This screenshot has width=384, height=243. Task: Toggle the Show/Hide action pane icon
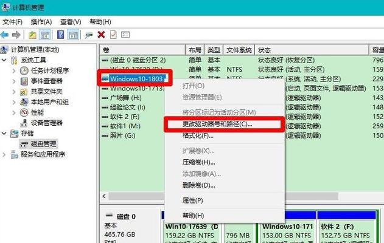click(x=73, y=35)
